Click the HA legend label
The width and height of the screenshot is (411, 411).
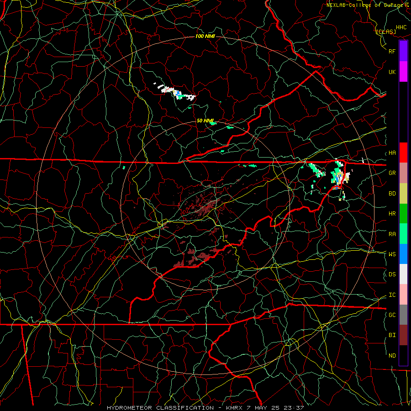pyautogui.click(x=392, y=153)
